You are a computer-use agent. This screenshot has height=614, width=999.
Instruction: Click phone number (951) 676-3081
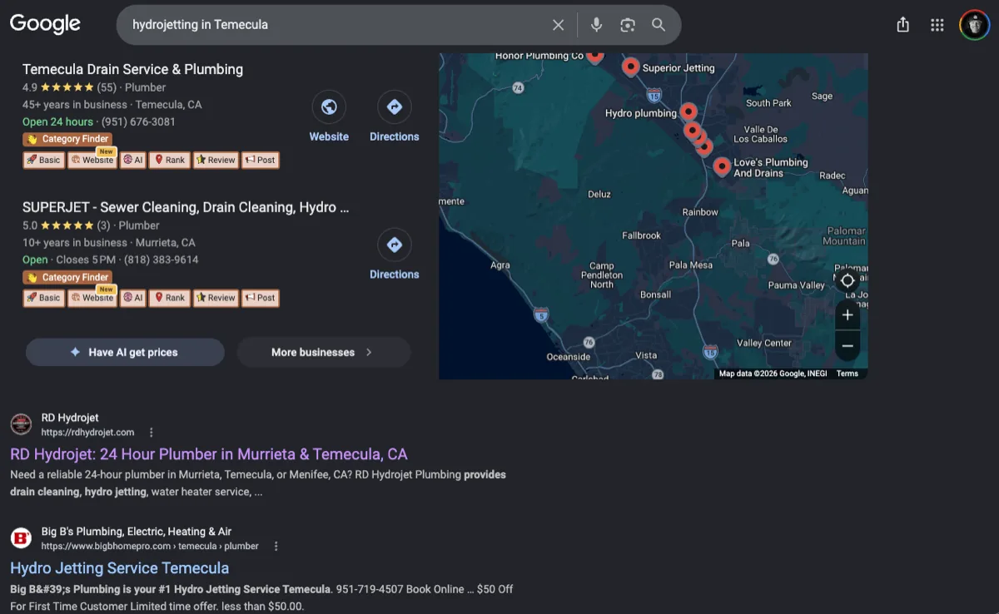138,121
